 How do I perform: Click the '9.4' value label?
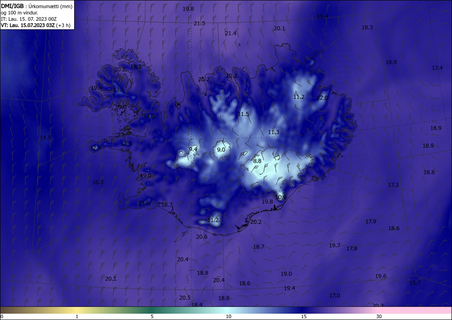(x=193, y=149)
